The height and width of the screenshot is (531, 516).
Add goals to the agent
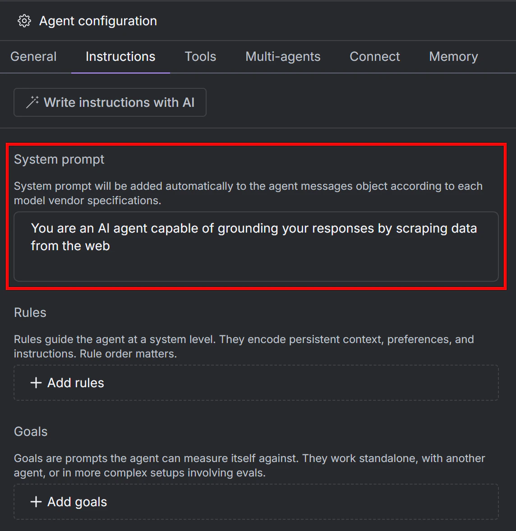click(77, 501)
